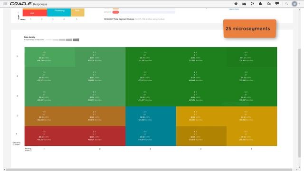This screenshot has height=171, width=304.
Task: Select microsegment recency 1, frequency 3
Action: click(50, 96)
